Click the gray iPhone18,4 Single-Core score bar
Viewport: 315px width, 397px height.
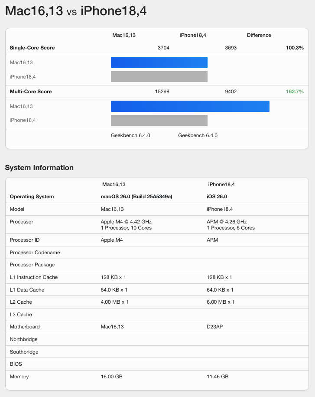coord(159,77)
